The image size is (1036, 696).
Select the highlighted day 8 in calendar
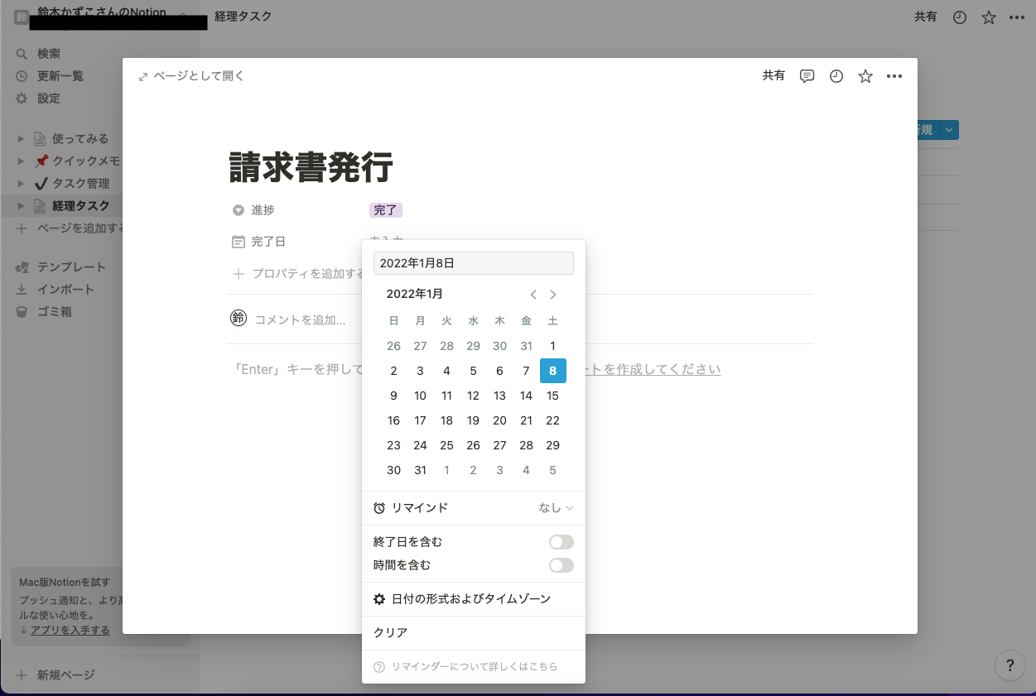553,371
